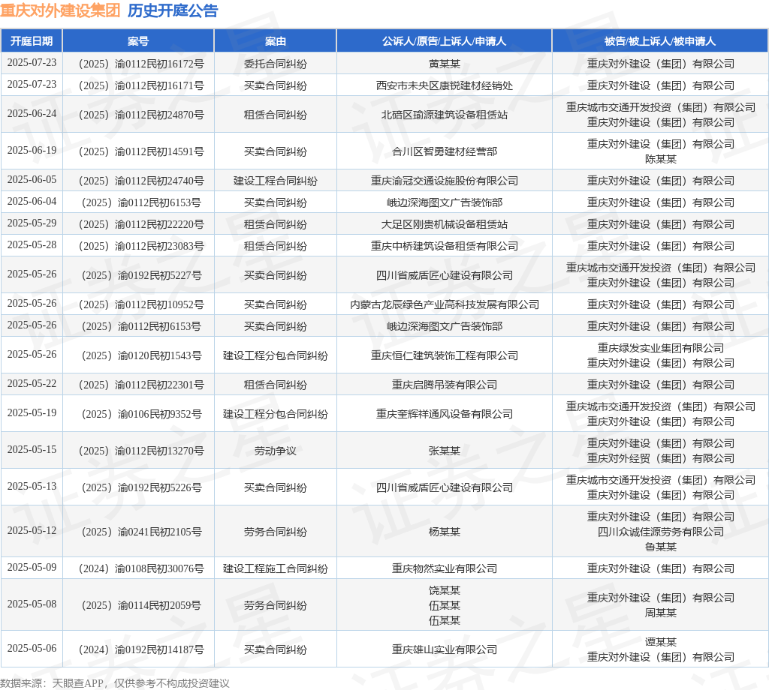The height and width of the screenshot is (690, 769).
Task: Click case number (2025)渝0192民初5227号
Action: pos(141,276)
